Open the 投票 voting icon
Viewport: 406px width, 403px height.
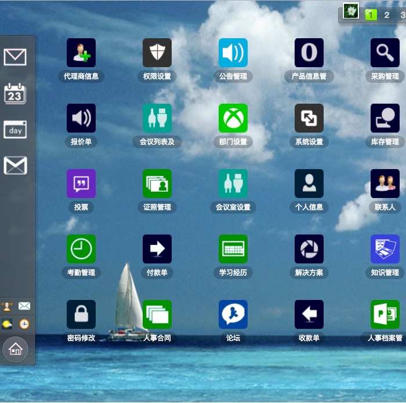click(81, 184)
